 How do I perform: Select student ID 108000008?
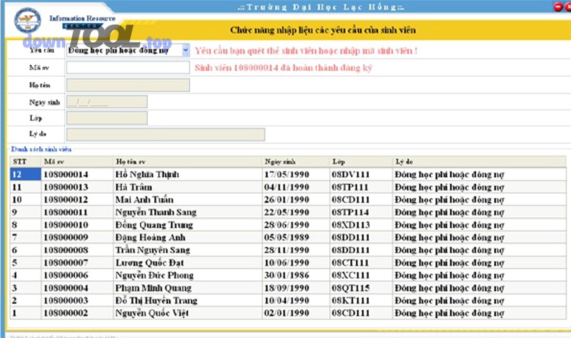[x=66, y=250]
